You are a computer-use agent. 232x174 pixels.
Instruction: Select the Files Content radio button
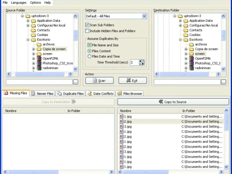pyautogui.click(x=89, y=51)
